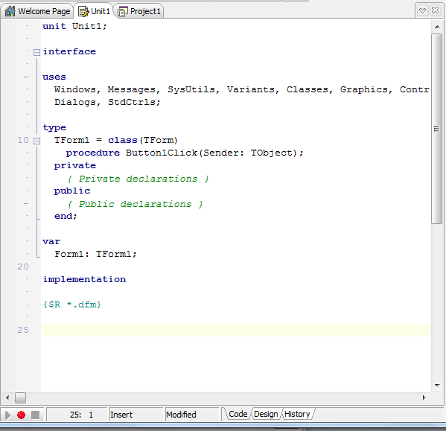Select the Code view tab
This screenshot has width=446, height=431.
coord(238,414)
